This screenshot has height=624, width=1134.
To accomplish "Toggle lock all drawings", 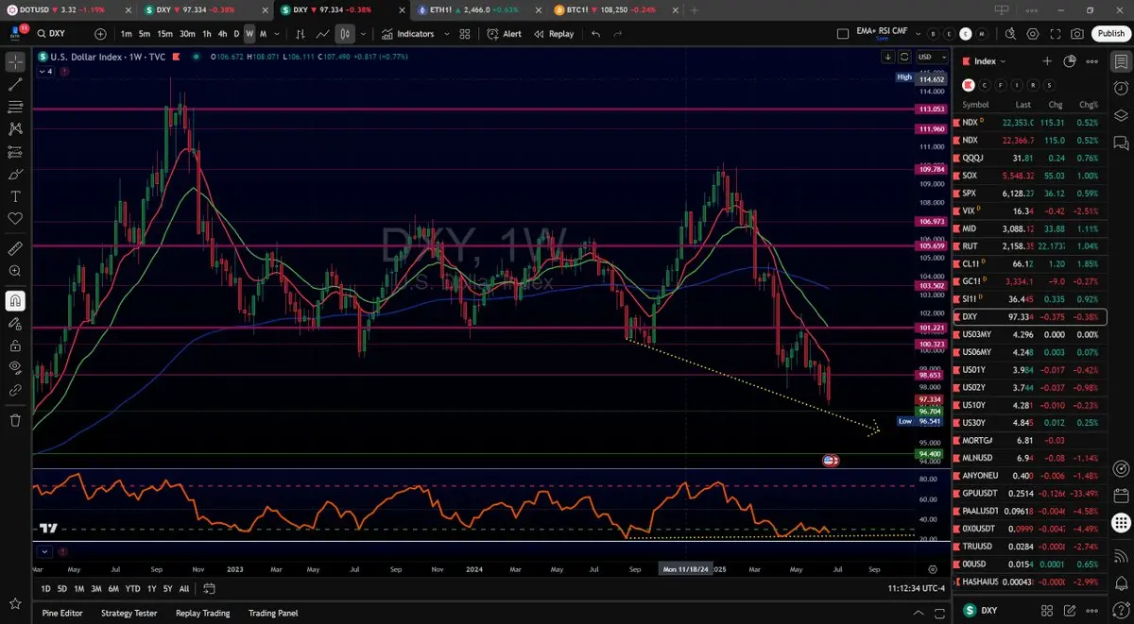I will (x=15, y=346).
